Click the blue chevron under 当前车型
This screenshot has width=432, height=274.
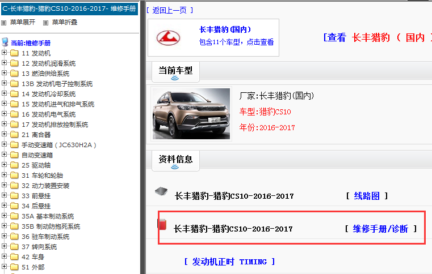click(175, 78)
